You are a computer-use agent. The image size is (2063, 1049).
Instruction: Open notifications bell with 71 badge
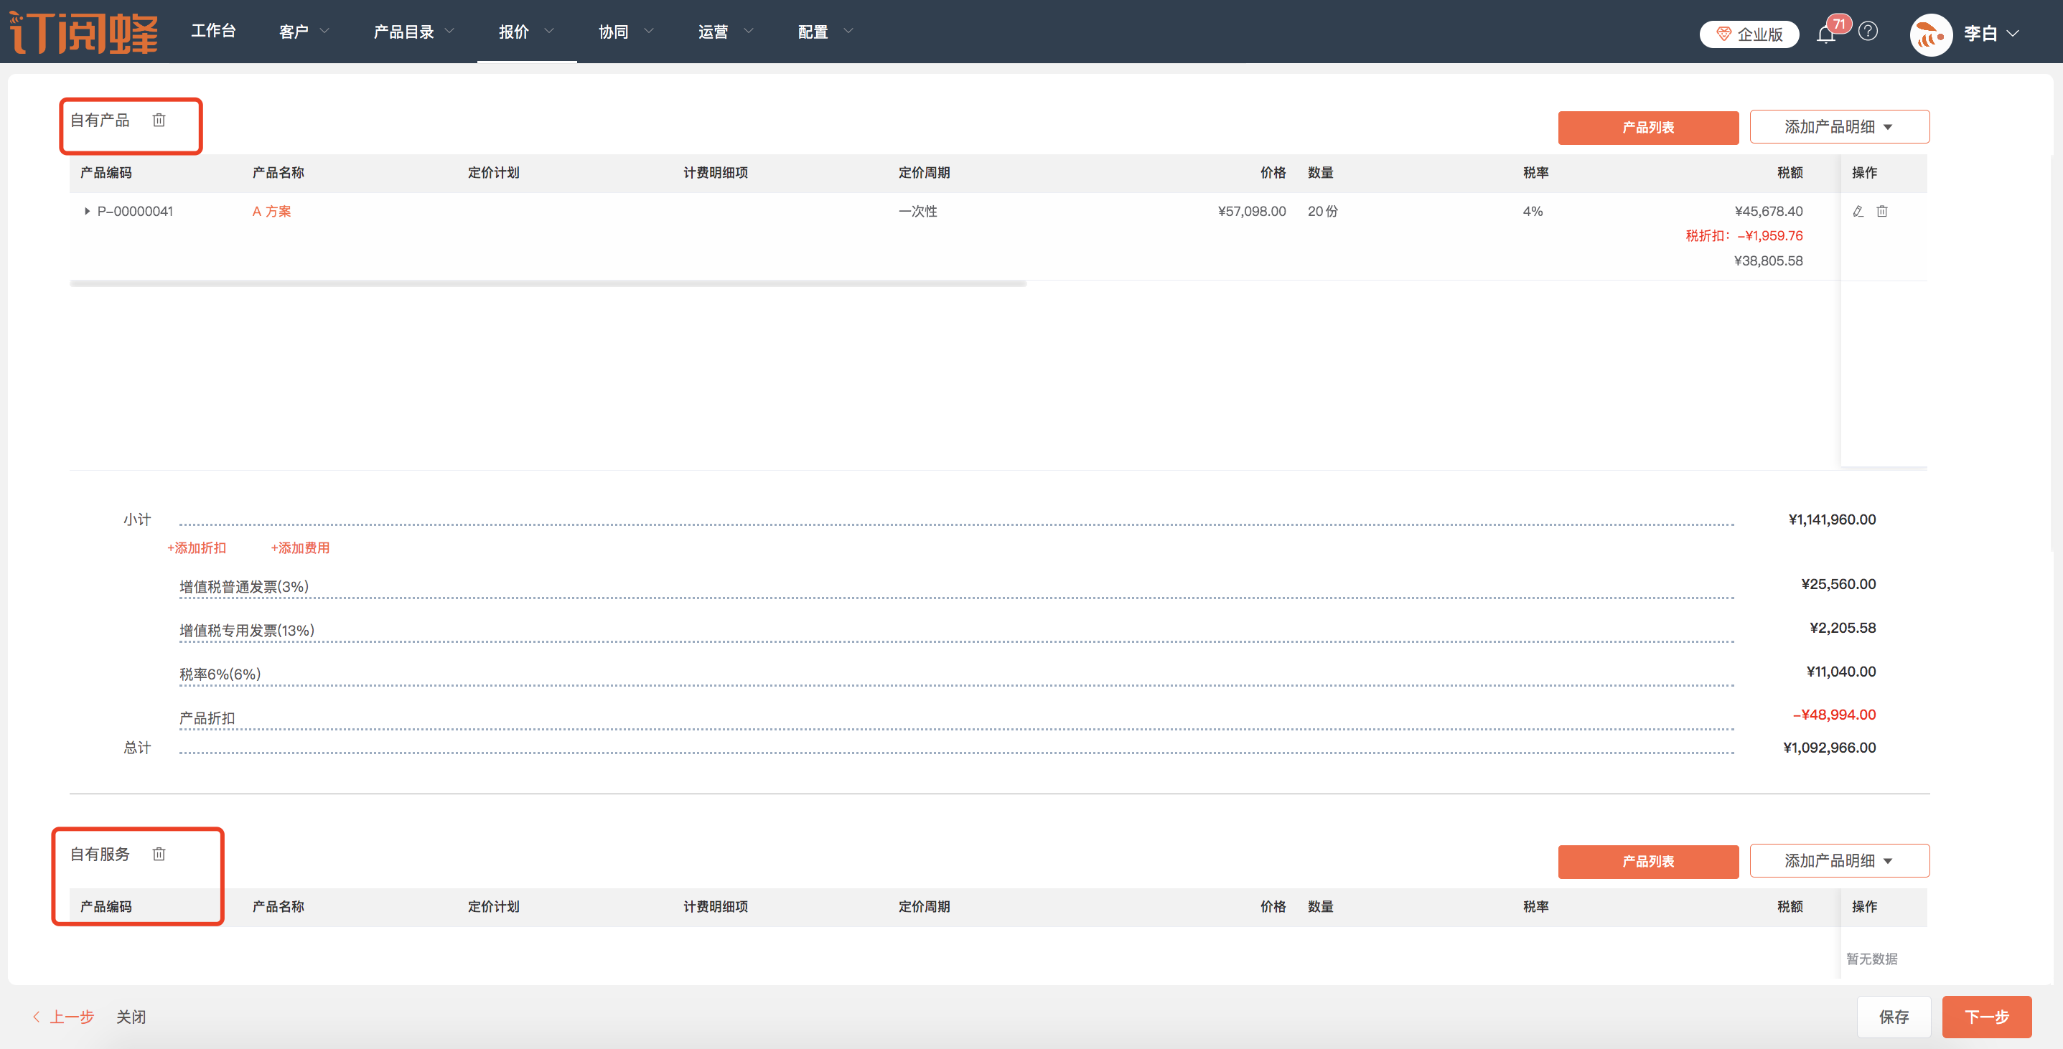[x=1826, y=34]
